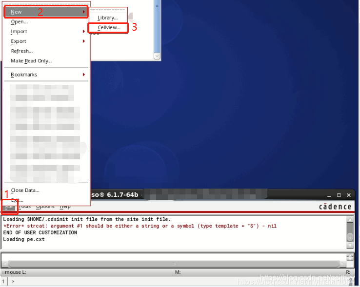Click the log pane scroll-up arrow
This screenshot has width=360, height=287.
point(350,219)
